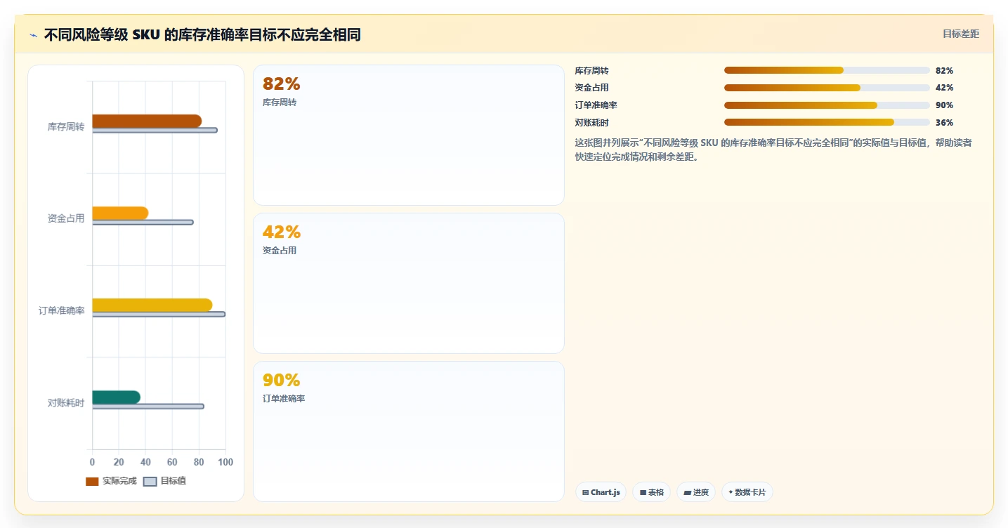Click the 90% value beside the progress bar
Image resolution: width=1008 pixels, height=528 pixels.
944,105
